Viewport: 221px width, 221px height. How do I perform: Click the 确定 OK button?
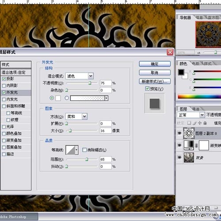(155, 64)
